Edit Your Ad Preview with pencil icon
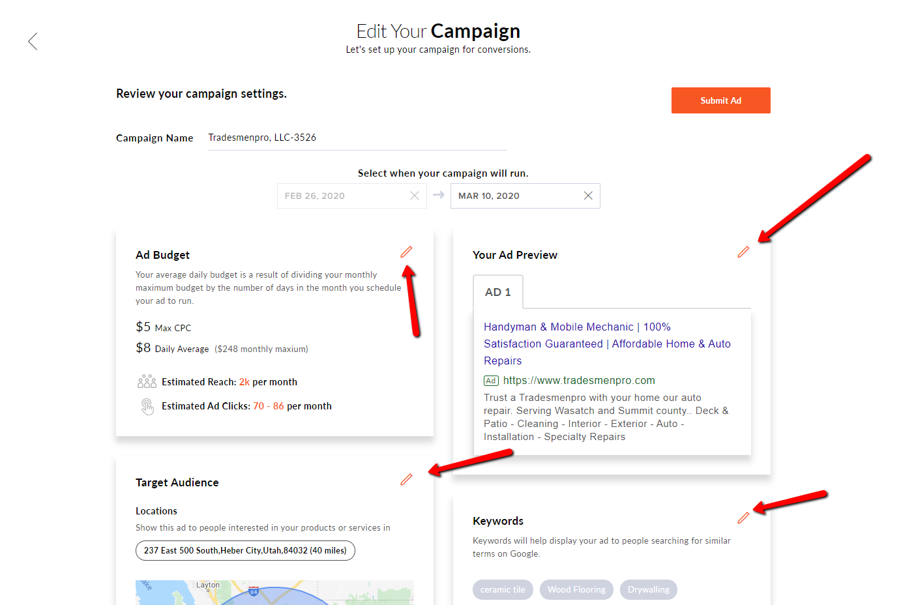Screen dimensions: 901x605 point(743,252)
